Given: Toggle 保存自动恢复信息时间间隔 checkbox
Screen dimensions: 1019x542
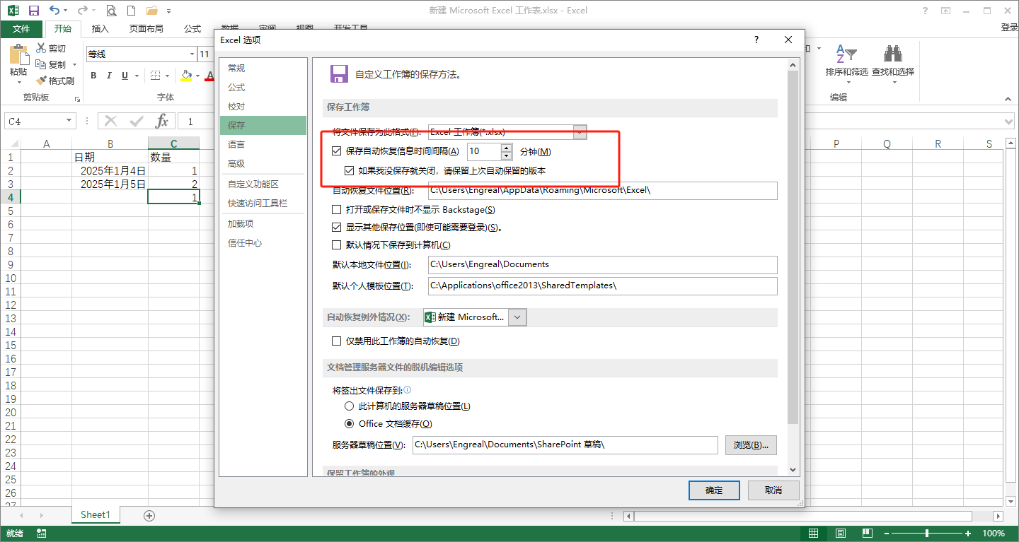Looking at the screenshot, I should pyautogui.click(x=337, y=151).
